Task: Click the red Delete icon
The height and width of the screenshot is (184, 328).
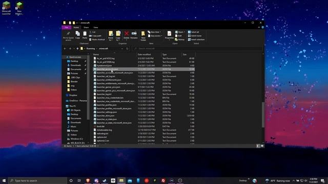Action: pyautogui.click(x=127, y=34)
